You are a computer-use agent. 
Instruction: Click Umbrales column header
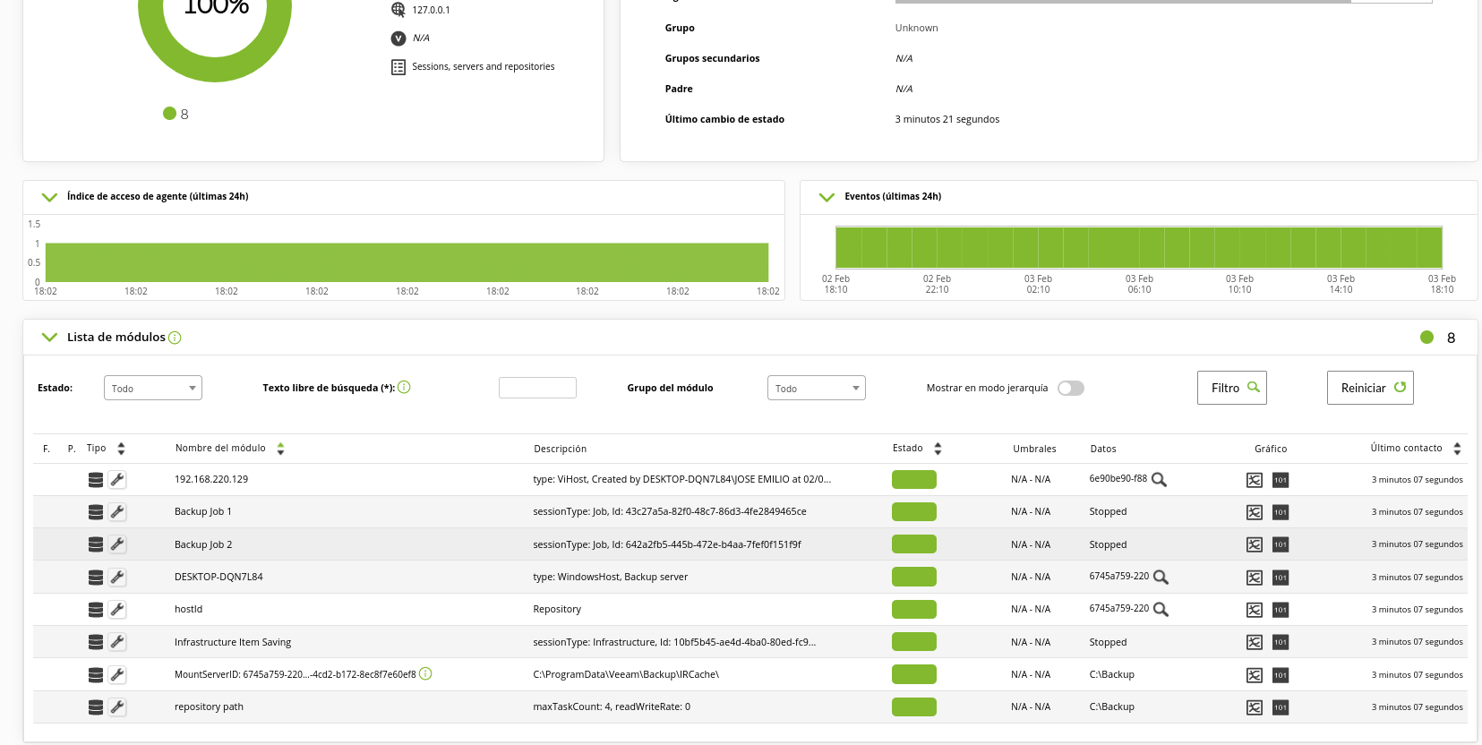pyautogui.click(x=1034, y=449)
